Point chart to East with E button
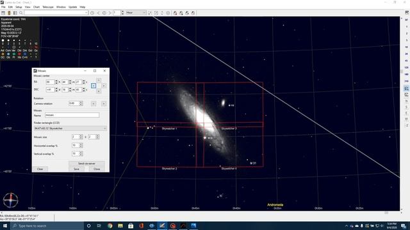This screenshot has height=230, width=410. pos(406,113)
